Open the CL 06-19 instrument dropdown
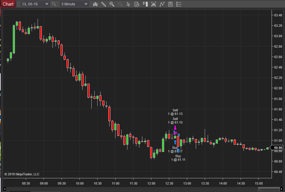Screen dimensions: 285x192 tap(35, 4)
